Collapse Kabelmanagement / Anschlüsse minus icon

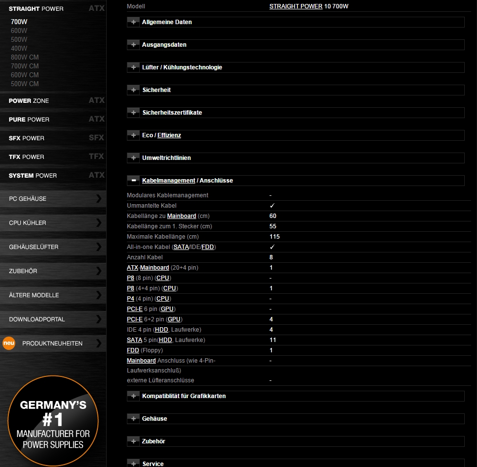(x=133, y=181)
